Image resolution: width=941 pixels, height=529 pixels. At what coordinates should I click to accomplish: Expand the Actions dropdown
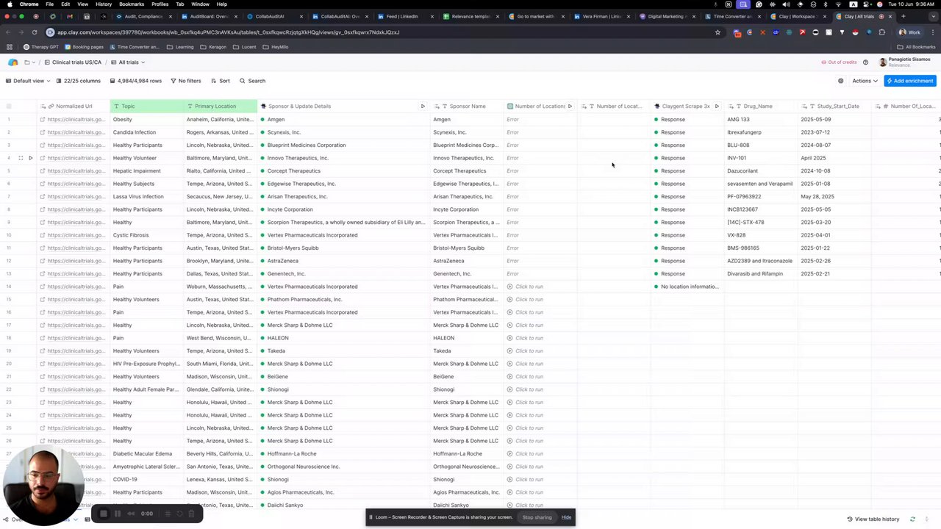(x=865, y=81)
